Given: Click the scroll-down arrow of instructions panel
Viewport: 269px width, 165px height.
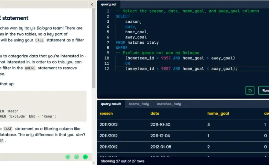Looking at the screenshot, I should pos(94,163).
